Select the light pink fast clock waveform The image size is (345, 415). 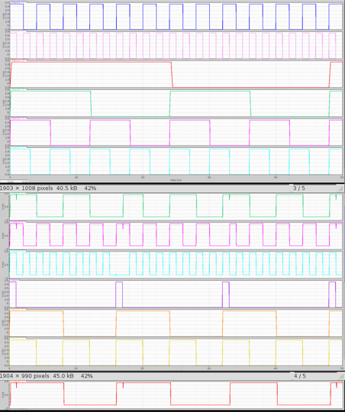click(176, 46)
